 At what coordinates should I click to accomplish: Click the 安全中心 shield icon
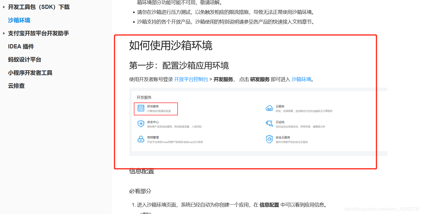(x=141, y=124)
